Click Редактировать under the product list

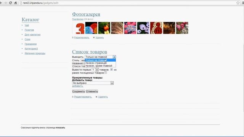[x=83, y=97]
